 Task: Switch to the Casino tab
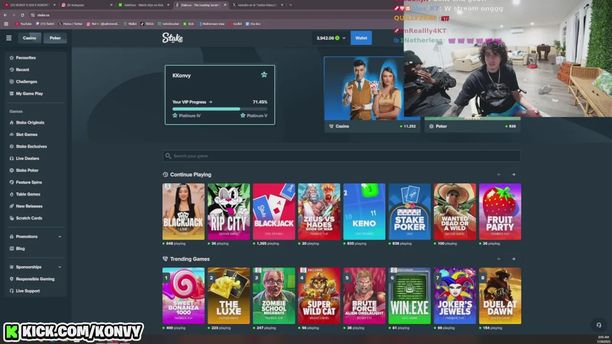[x=29, y=38]
